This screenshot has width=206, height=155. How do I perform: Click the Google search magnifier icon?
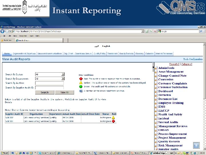pos(201,31)
